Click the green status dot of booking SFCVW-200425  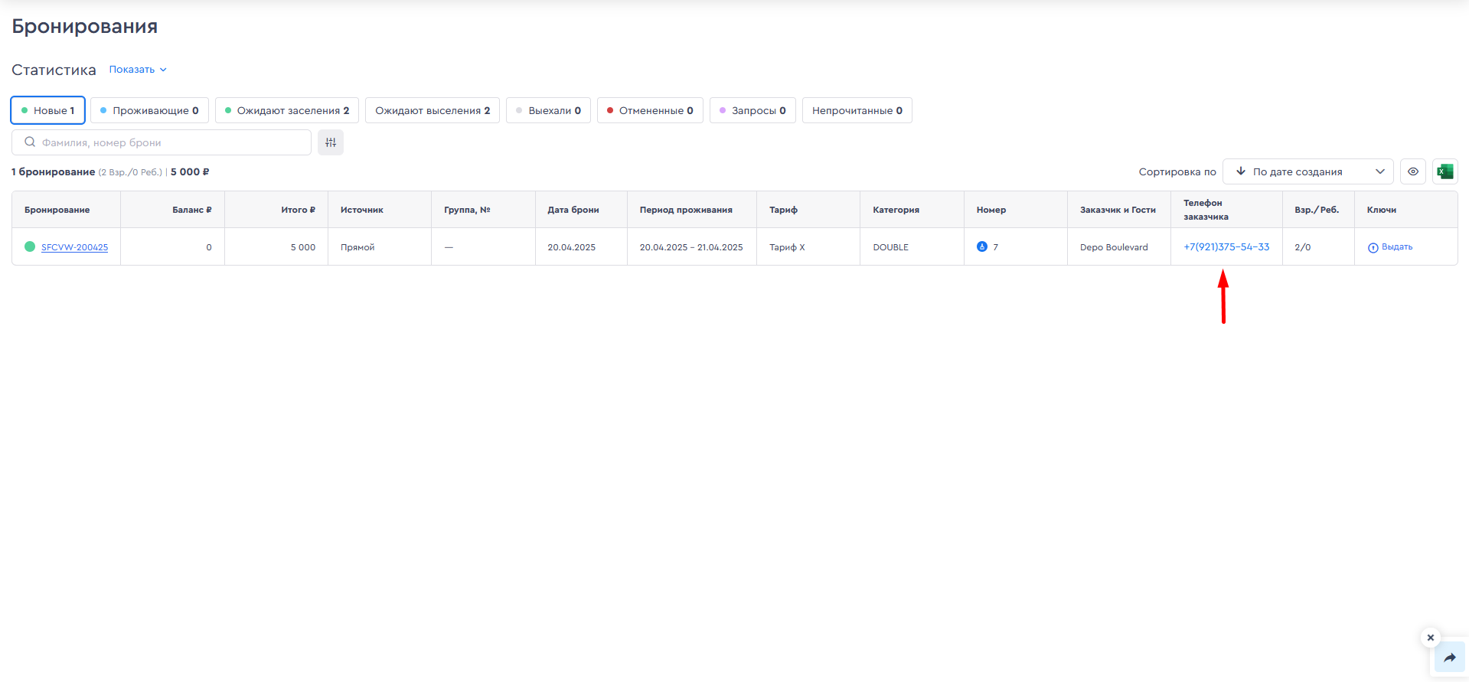[30, 246]
